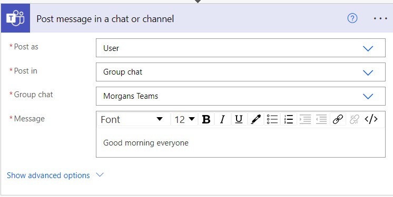The width and height of the screenshot is (393, 197).
Task: Expand the Group chat dropdown arrow
Action: pyautogui.click(x=368, y=97)
